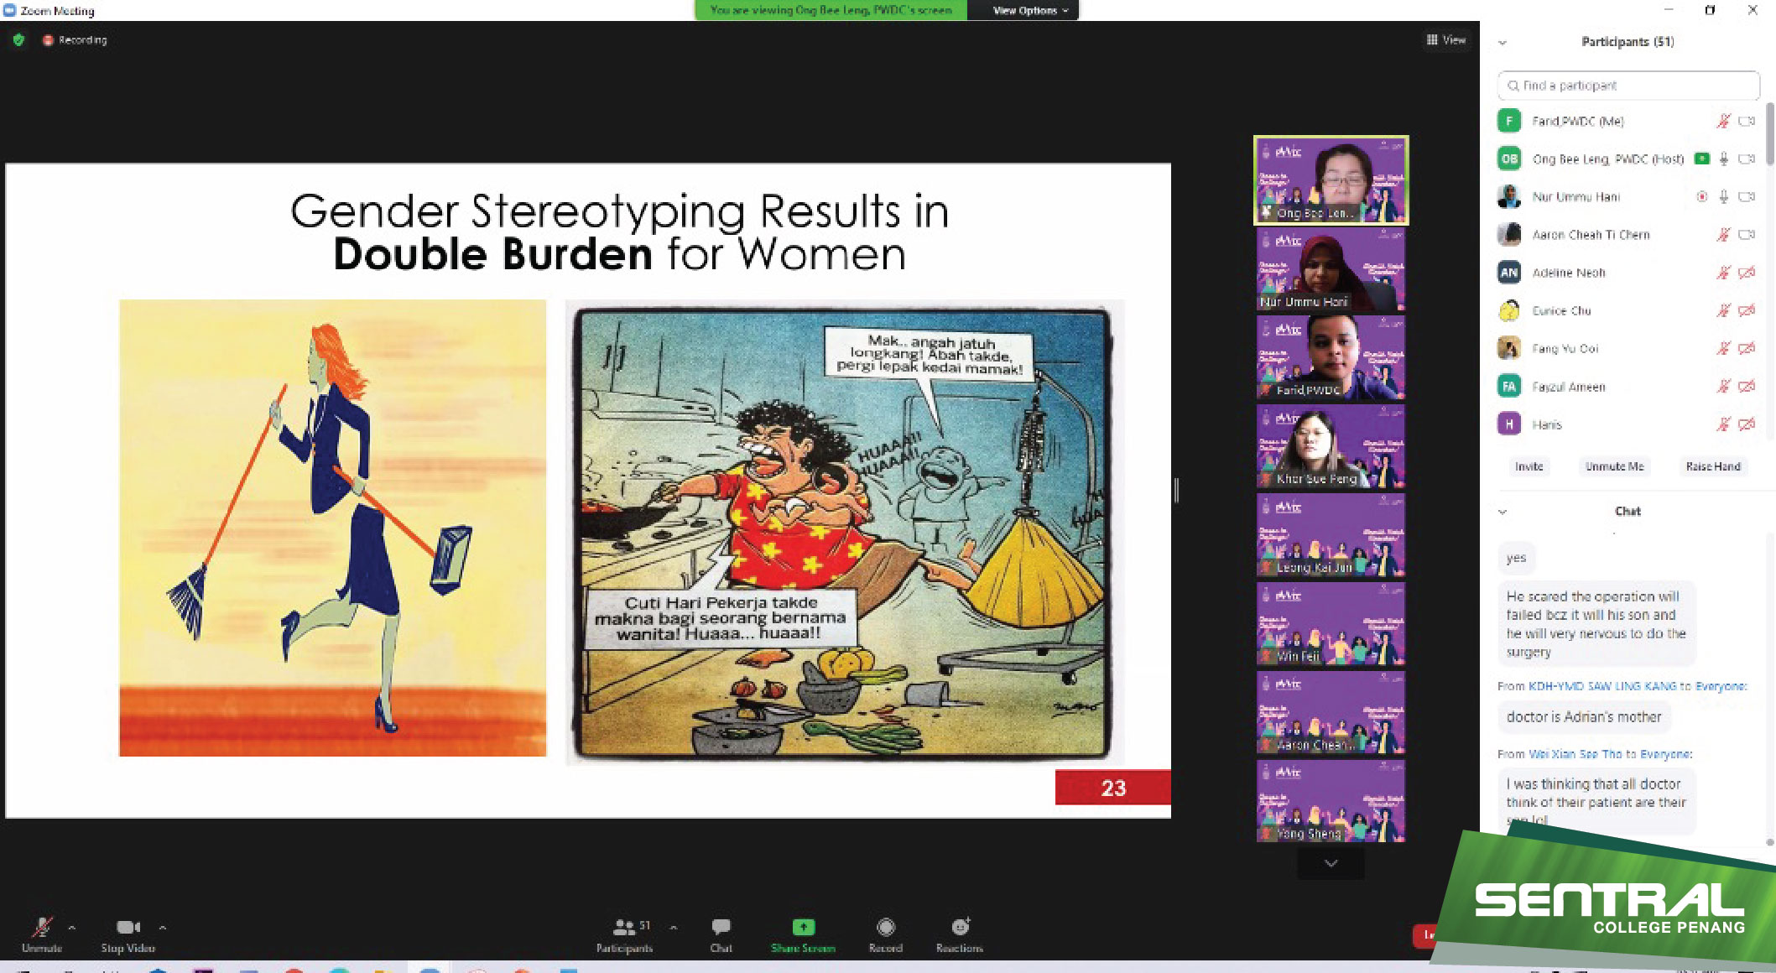Screen dimensions: 1776x973
Task: Click the Unmute Me button
Action: pyautogui.click(x=1615, y=466)
